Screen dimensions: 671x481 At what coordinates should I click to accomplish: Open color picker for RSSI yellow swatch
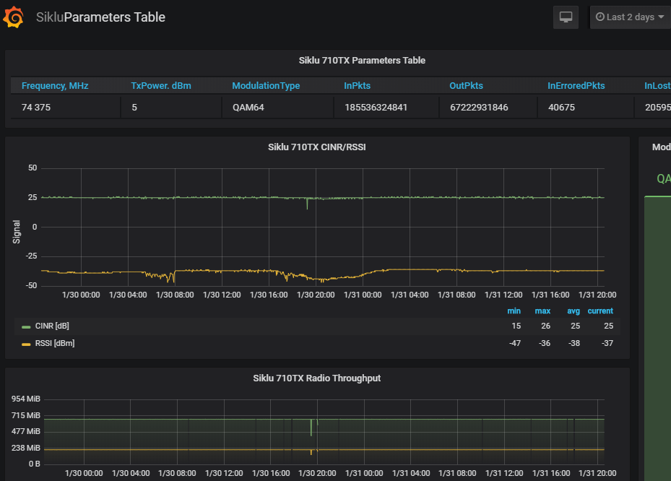[26, 344]
